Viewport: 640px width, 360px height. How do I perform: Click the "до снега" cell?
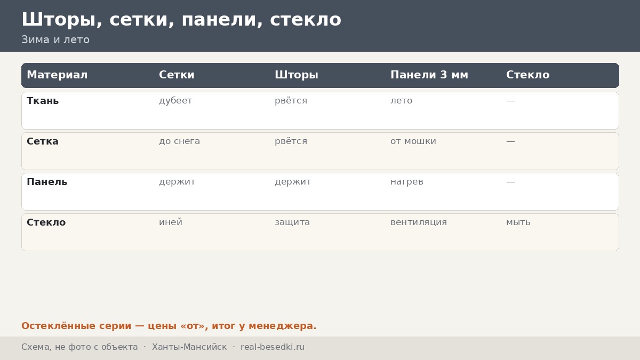(x=179, y=141)
